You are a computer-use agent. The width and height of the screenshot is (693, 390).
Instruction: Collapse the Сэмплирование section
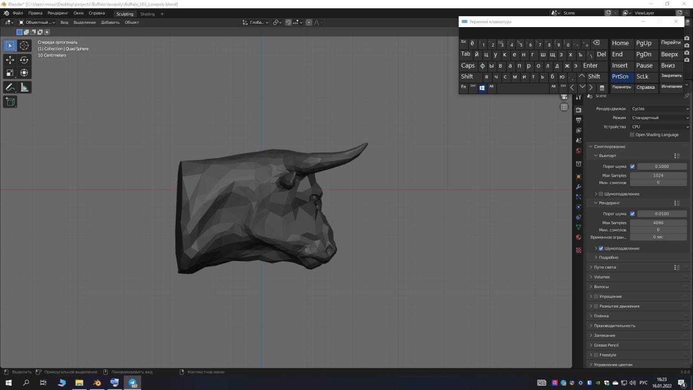coord(610,146)
